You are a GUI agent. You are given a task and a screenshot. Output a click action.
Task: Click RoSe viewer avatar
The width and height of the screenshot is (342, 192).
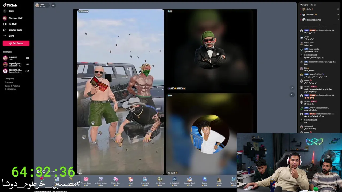[x=304, y=9]
